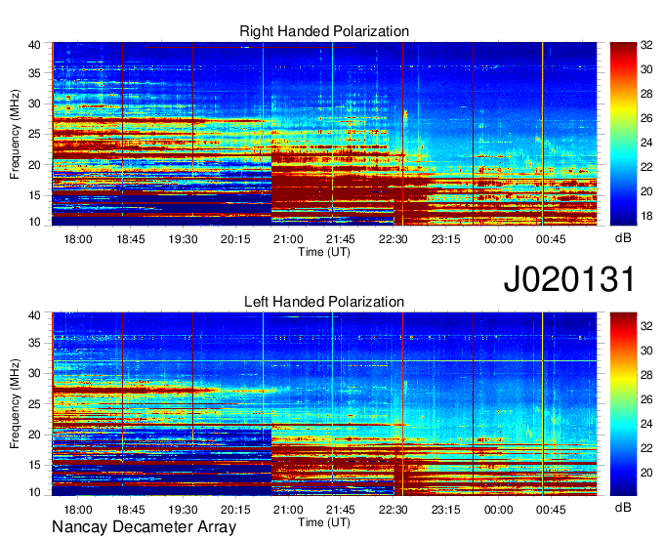Screen dimensions: 664x539
Task: Click the 30 MHz tick label on the bottom plot
Action: point(35,373)
